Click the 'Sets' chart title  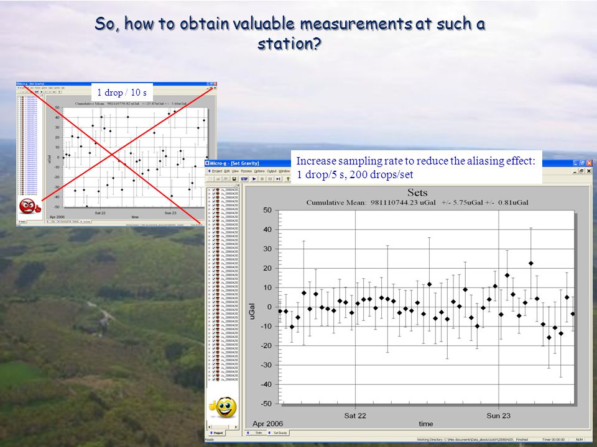(x=417, y=192)
